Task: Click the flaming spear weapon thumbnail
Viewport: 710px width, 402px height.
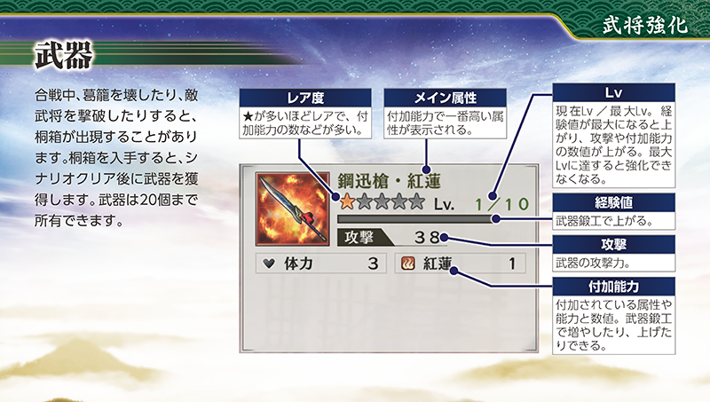Action: 293,209
